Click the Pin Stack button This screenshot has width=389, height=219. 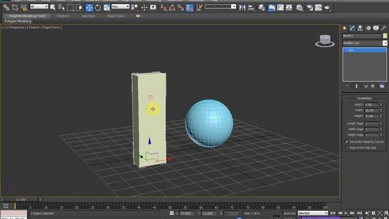[x=347, y=86]
